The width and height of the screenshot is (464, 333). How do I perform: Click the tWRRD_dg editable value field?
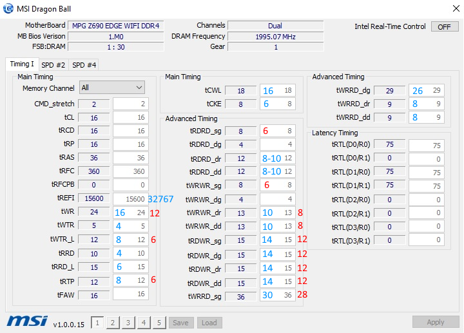coord(427,90)
